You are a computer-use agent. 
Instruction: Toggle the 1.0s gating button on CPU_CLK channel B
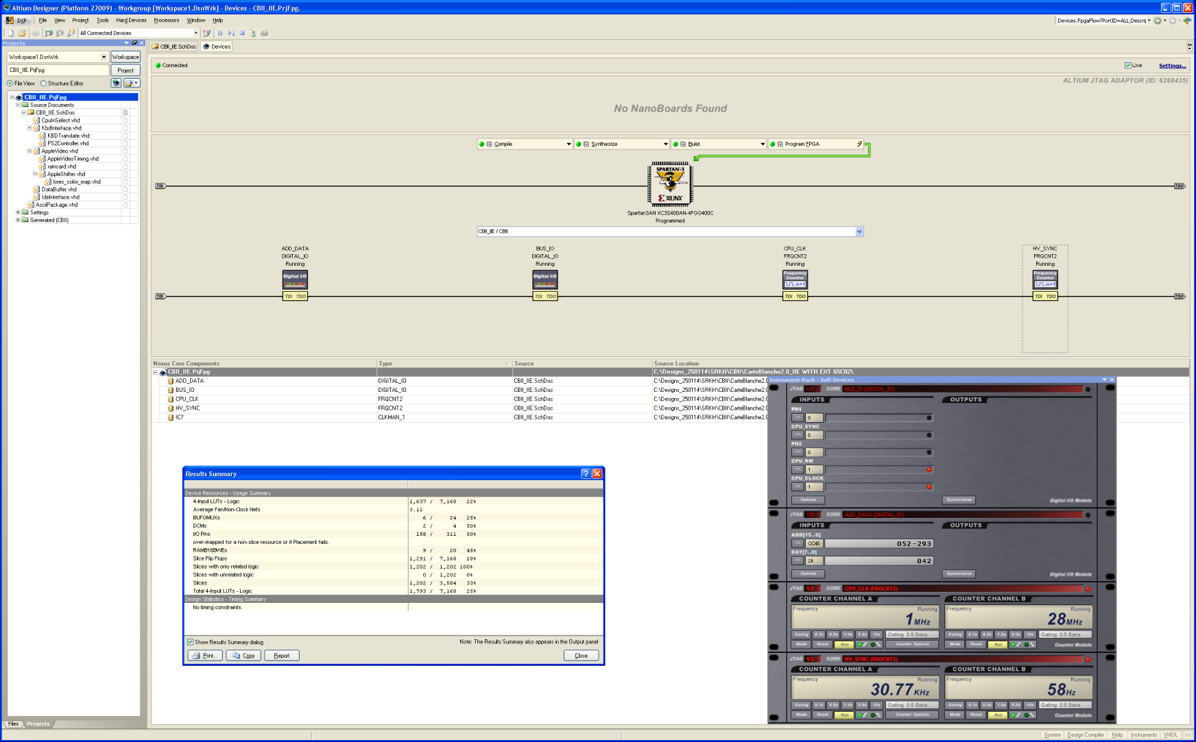(x=1001, y=634)
